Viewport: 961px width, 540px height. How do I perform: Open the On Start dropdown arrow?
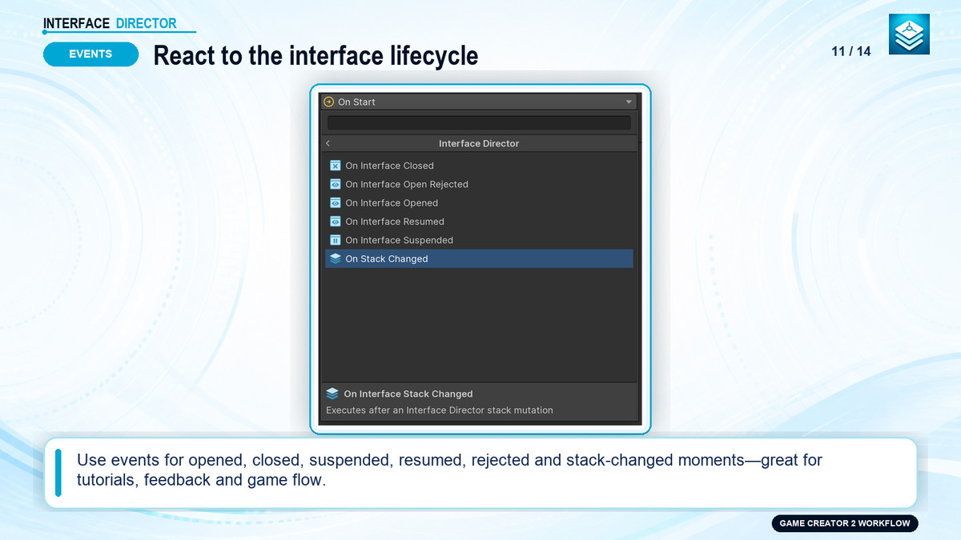pos(629,102)
